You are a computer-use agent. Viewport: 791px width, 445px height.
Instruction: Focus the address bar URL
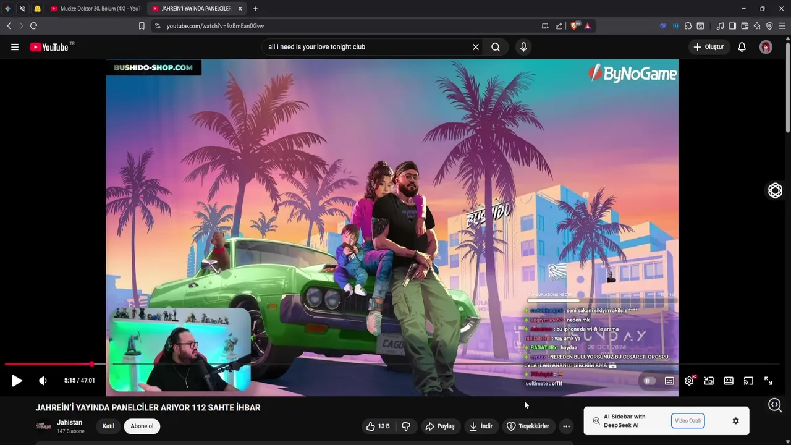[215, 26]
